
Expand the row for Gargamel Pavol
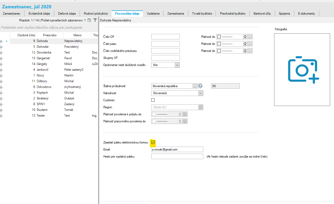pyautogui.click(x=1, y=58)
